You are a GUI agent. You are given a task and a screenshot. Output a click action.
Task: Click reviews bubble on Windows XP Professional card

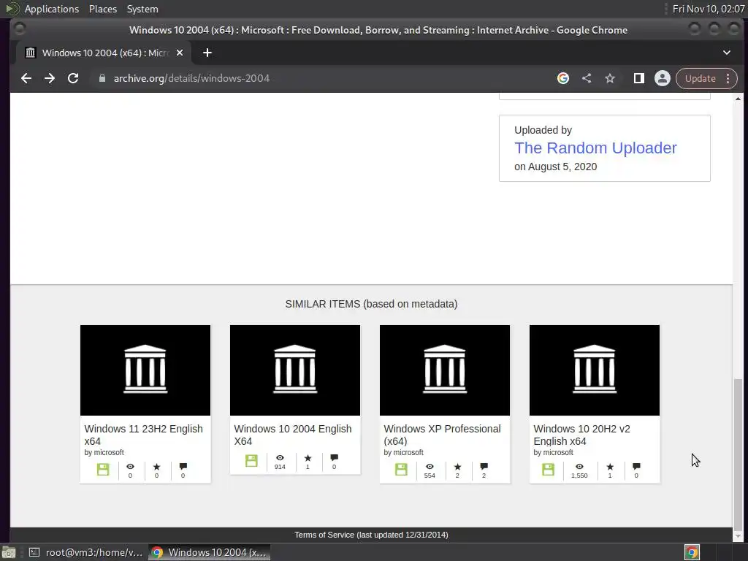pyautogui.click(x=484, y=467)
